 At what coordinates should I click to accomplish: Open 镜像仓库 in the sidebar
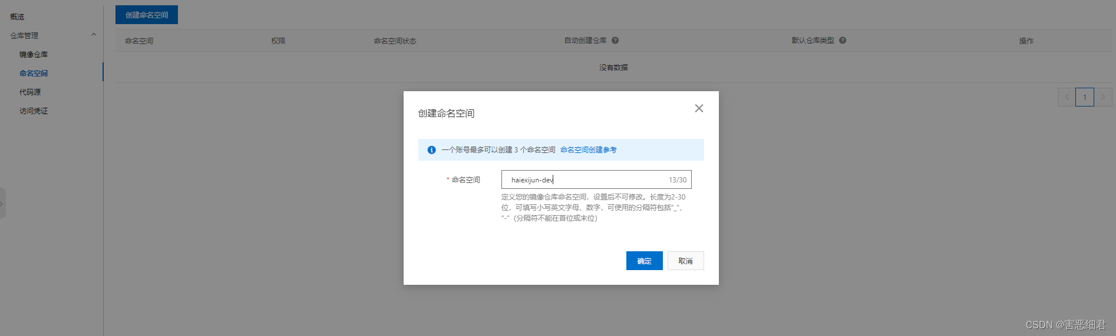[x=34, y=54]
